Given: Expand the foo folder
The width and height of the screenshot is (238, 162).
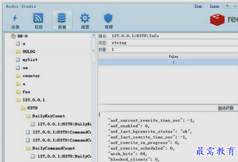Looking at the screenshot, I should pyautogui.click(x=26, y=92).
